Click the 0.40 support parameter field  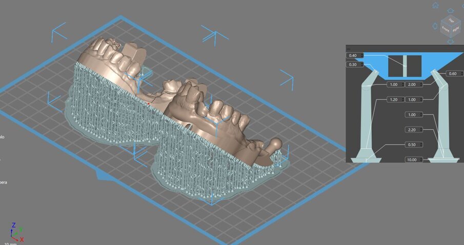(353, 55)
